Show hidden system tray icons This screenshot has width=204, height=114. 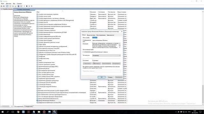coord(176,112)
